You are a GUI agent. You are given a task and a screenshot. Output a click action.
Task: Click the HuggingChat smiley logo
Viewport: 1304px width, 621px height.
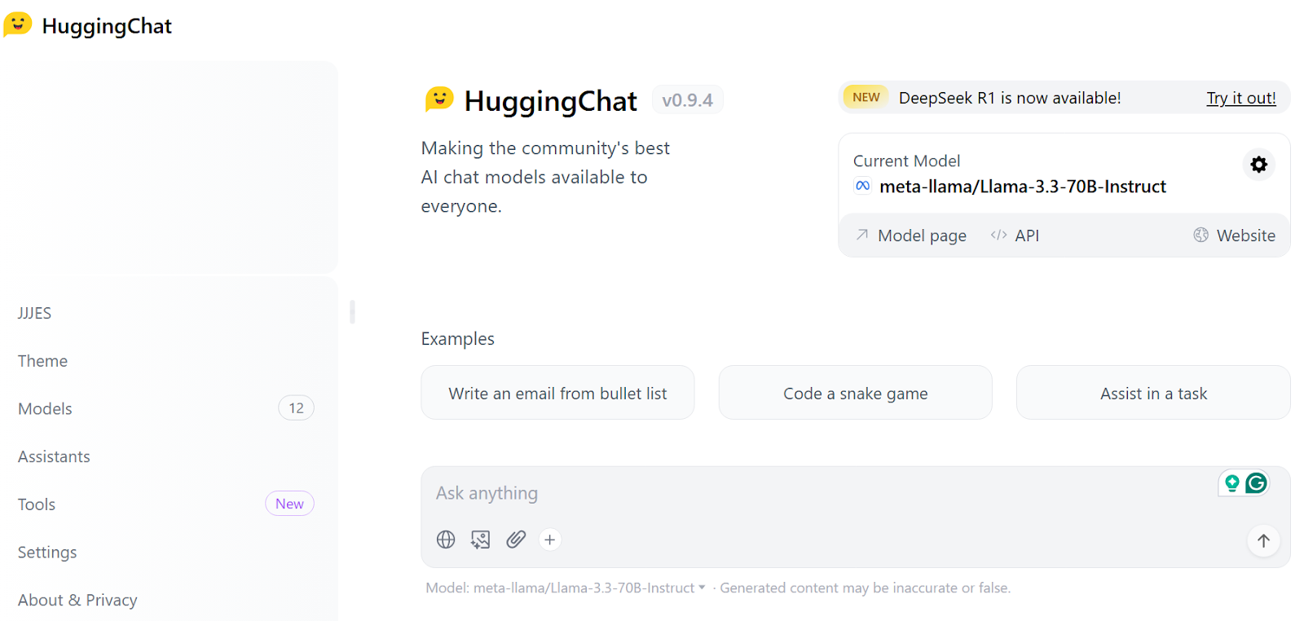coord(16,24)
